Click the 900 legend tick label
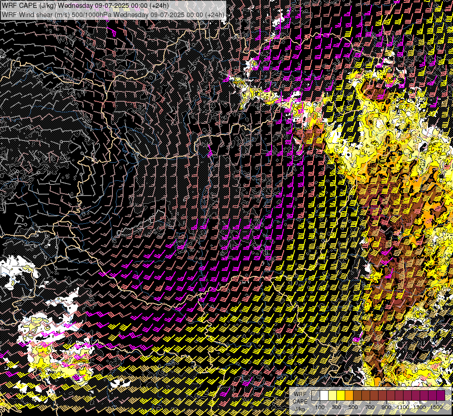The width and height of the screenshot is (453, 416). (386, 407)
